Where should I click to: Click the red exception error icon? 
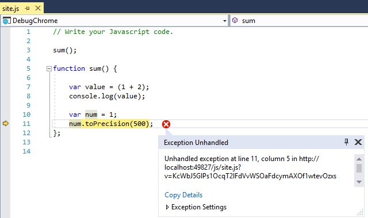[166, 124]
